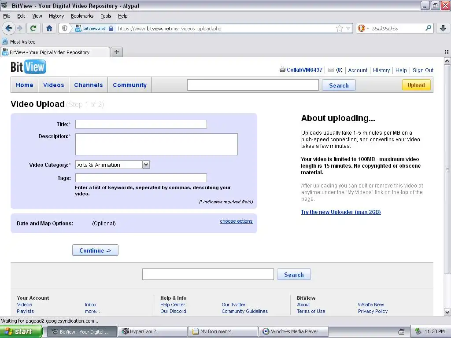The image size is (451, 338).
Task: Open the Terms of Use footer link
Action: (x=311, y=311)
